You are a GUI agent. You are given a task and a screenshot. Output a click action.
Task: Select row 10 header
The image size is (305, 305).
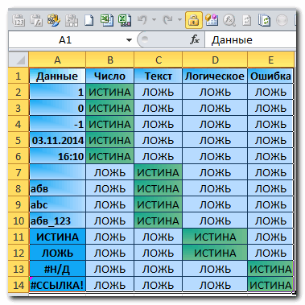click(x=19, y=221)
